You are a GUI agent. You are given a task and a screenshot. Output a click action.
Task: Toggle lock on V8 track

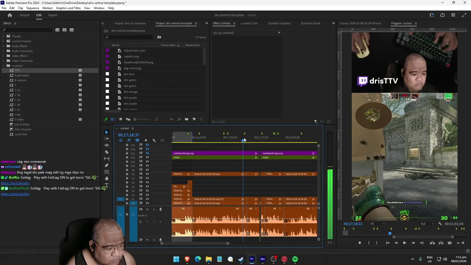(127, 174)
